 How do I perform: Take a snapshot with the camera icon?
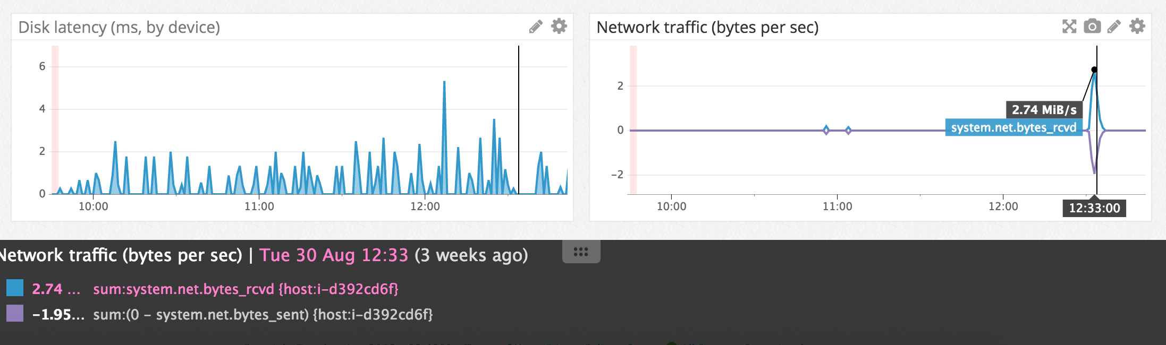tap(1092, 25)
